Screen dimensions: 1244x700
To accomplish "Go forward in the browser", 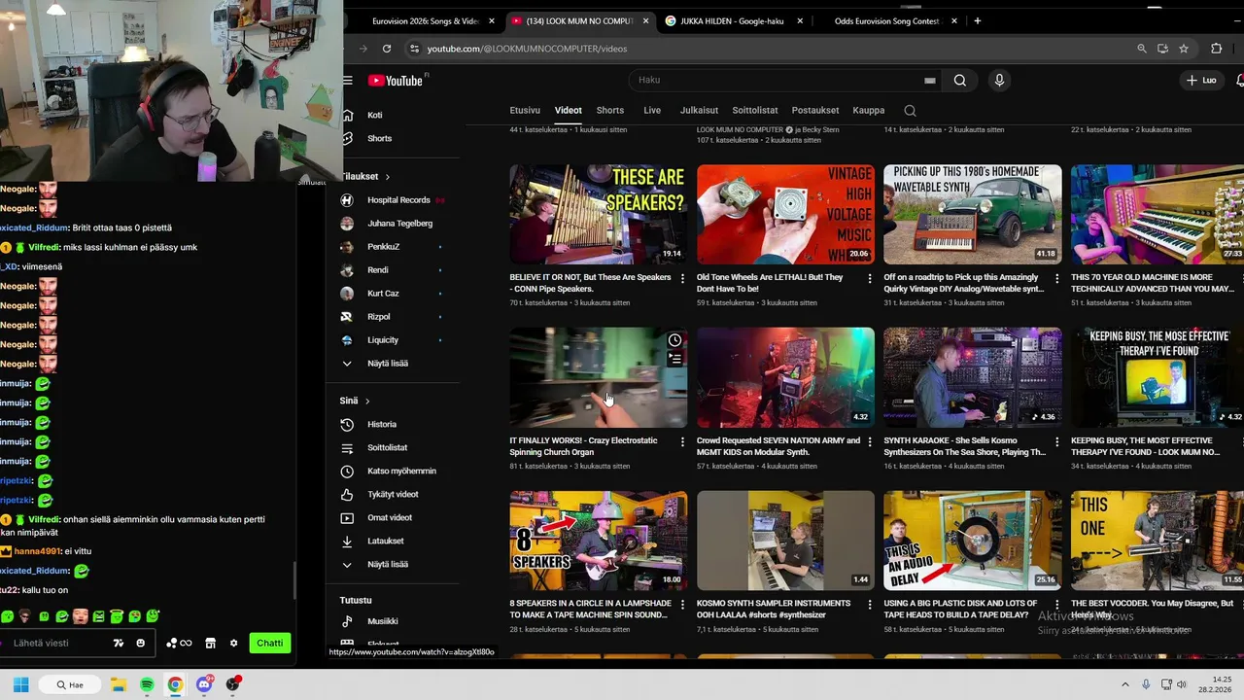I will 363,49.
